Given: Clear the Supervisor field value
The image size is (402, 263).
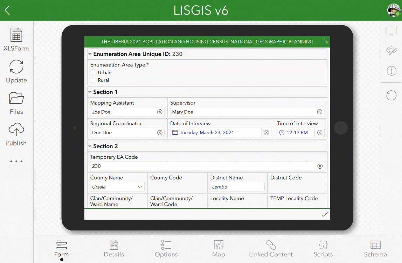Looking at the screenshot, I should (x=319, y=112).
